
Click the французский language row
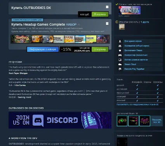[x=140, y=93]
